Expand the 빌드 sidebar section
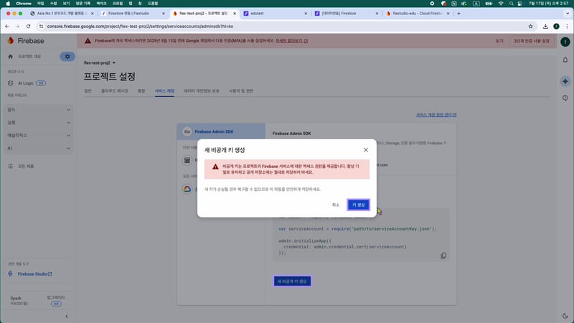The width and height of the screenshot is (574, 323). point(39,109)
